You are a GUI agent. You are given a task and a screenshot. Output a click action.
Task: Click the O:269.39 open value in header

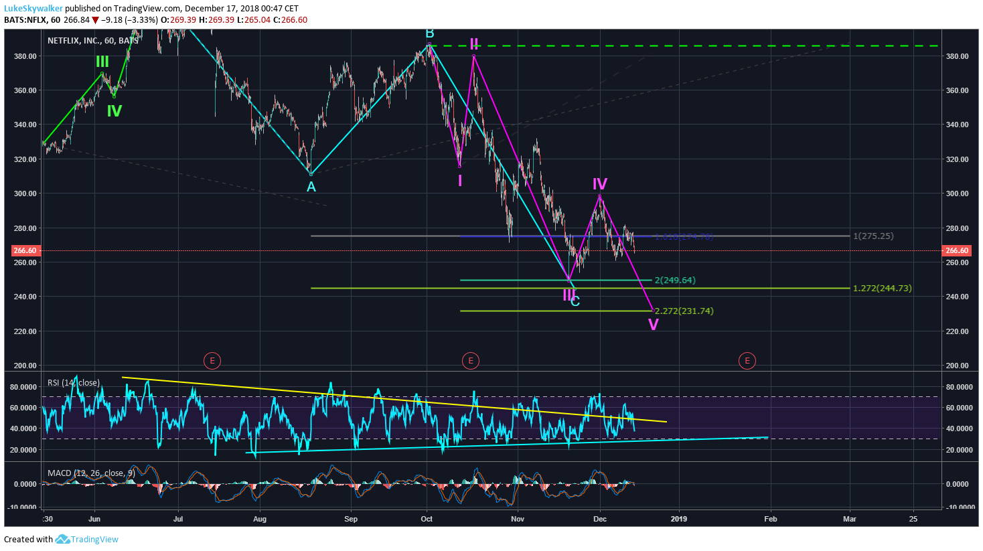pyautogui.click(x=178, y=20)
